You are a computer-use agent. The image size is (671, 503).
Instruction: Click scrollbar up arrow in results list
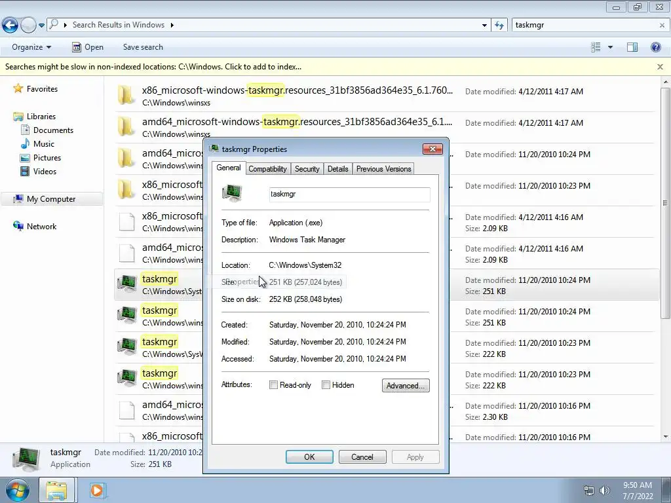(x=666, y=81)
